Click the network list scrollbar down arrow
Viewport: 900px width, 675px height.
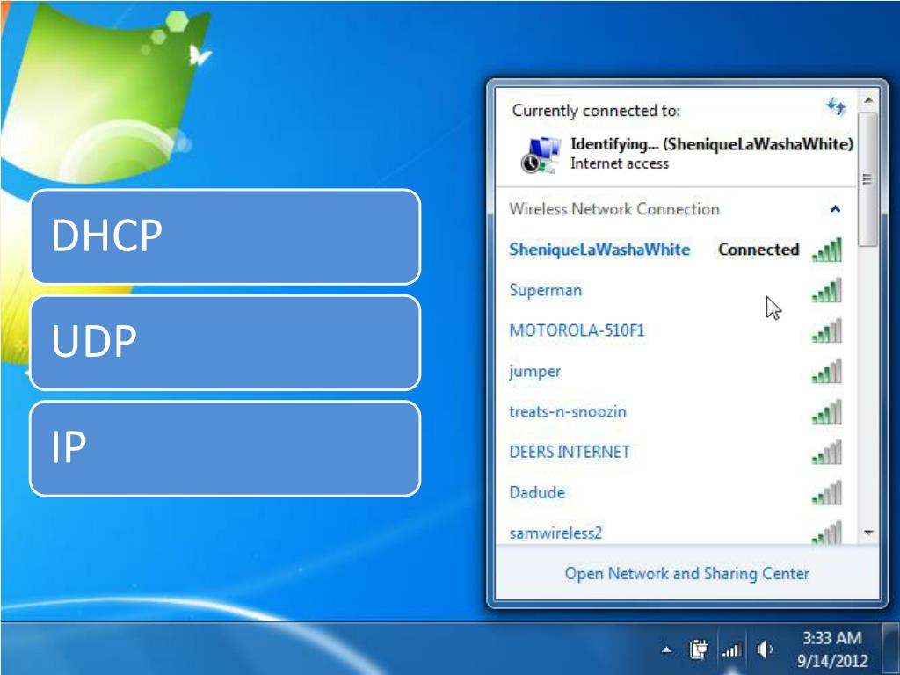coord(868,533)
